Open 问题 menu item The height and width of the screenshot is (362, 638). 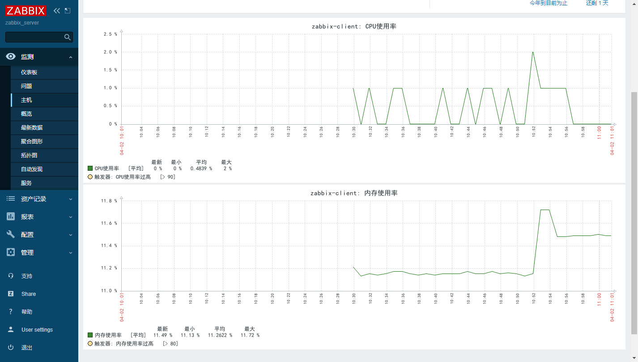[44, 86]
